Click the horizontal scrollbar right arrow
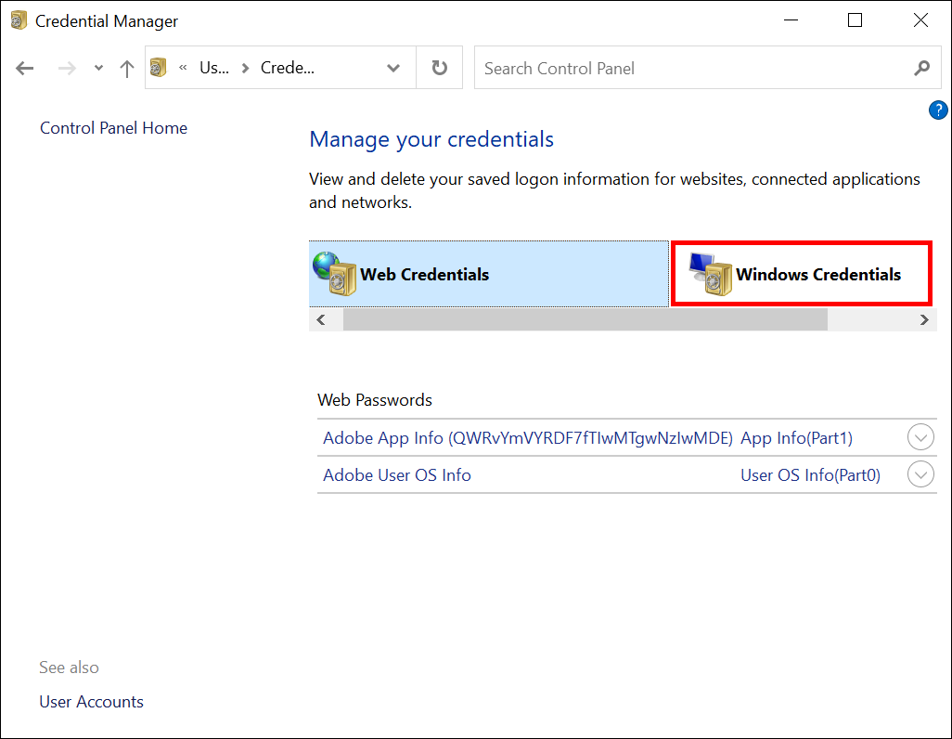This screenshot has width=952, height=739. [x=924, y=320]
